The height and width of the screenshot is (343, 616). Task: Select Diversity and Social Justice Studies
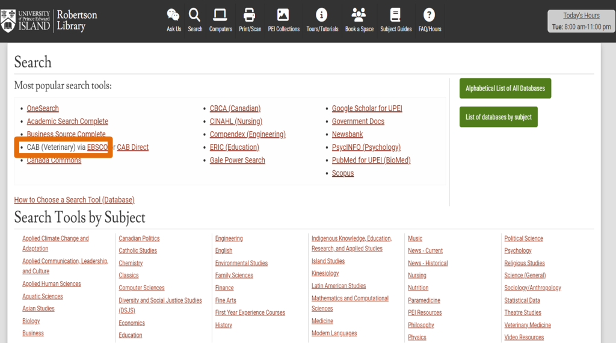click(x=160, y=305)
